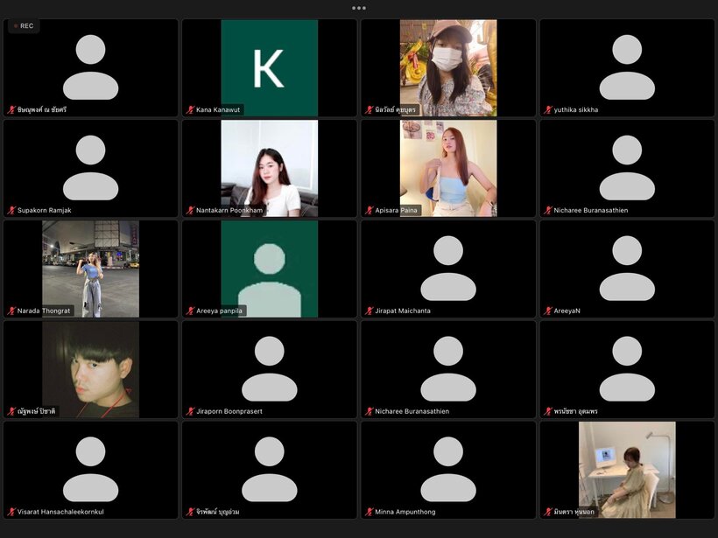Click the REC recording indicator
Viewport: 718px width, 538px height.
pos(24,26)
